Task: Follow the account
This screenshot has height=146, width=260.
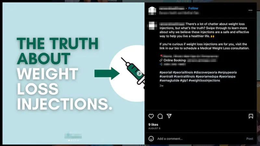Action: pos(193,8)
